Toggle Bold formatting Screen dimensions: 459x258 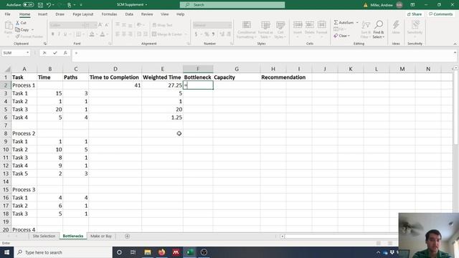click(52, 34)
